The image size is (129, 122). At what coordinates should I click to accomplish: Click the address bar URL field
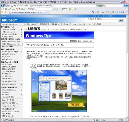click(53, 6)
